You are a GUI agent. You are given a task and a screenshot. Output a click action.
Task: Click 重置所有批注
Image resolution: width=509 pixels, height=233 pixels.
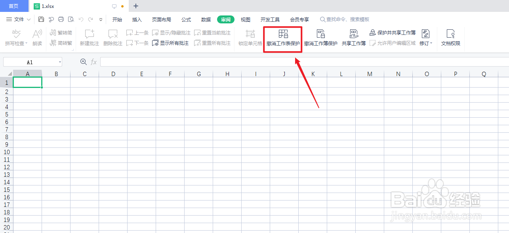pyautogui.click(x=212, y=43)
